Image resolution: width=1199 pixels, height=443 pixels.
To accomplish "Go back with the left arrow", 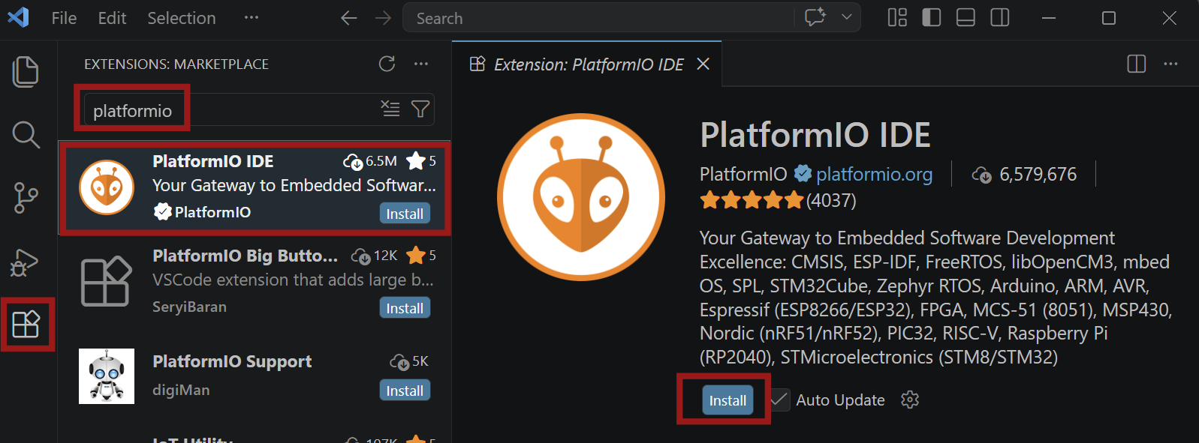I will (348, 18).
